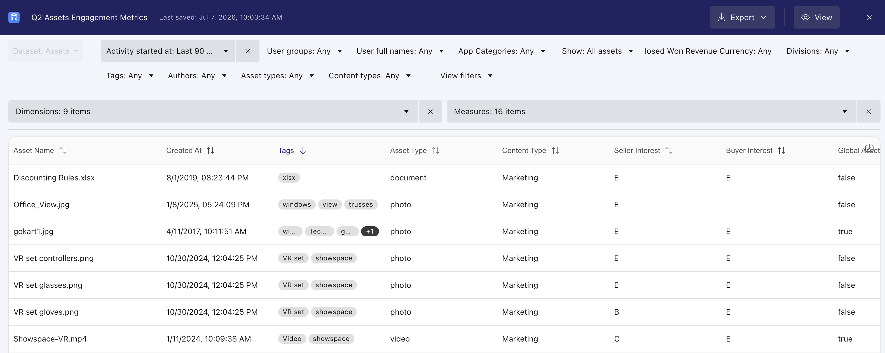Open Tags filter dropdown
885x353 pixels.
(x=130, y=76)
